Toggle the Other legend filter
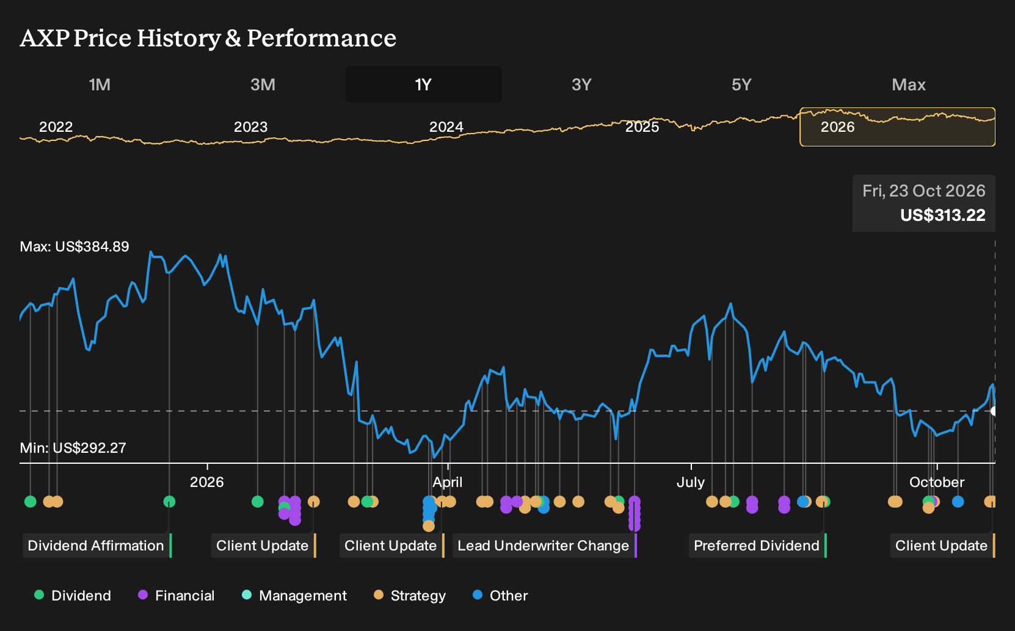 (500, 596)
